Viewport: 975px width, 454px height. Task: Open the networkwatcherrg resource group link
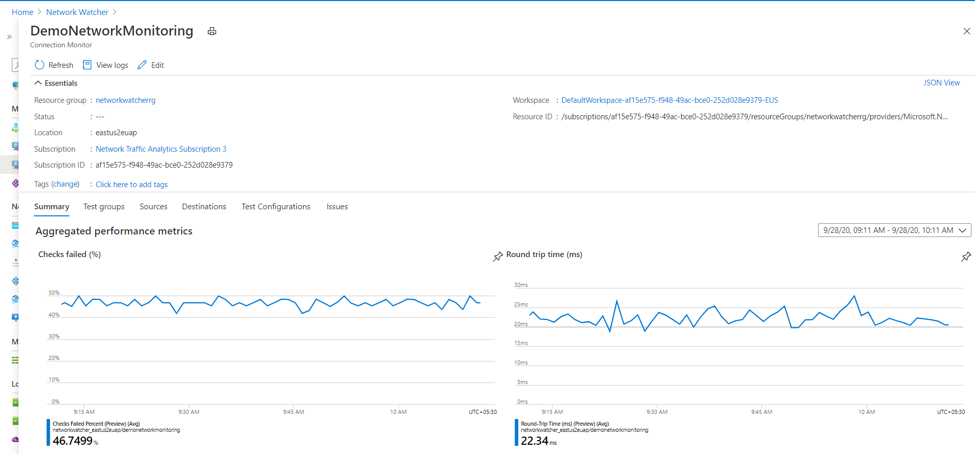[126, 100]
